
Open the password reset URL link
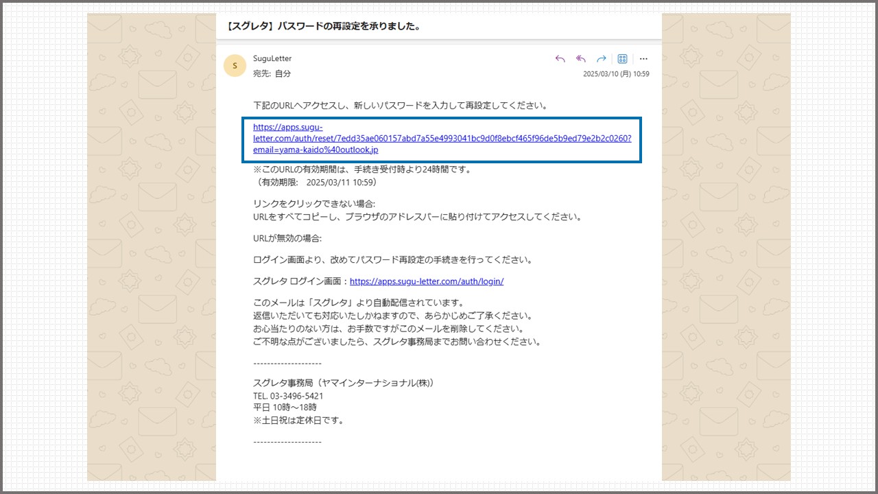pos(442,138)
